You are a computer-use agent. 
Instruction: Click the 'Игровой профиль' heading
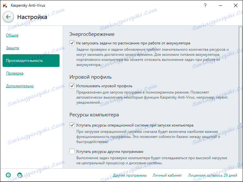pos(91,77)
